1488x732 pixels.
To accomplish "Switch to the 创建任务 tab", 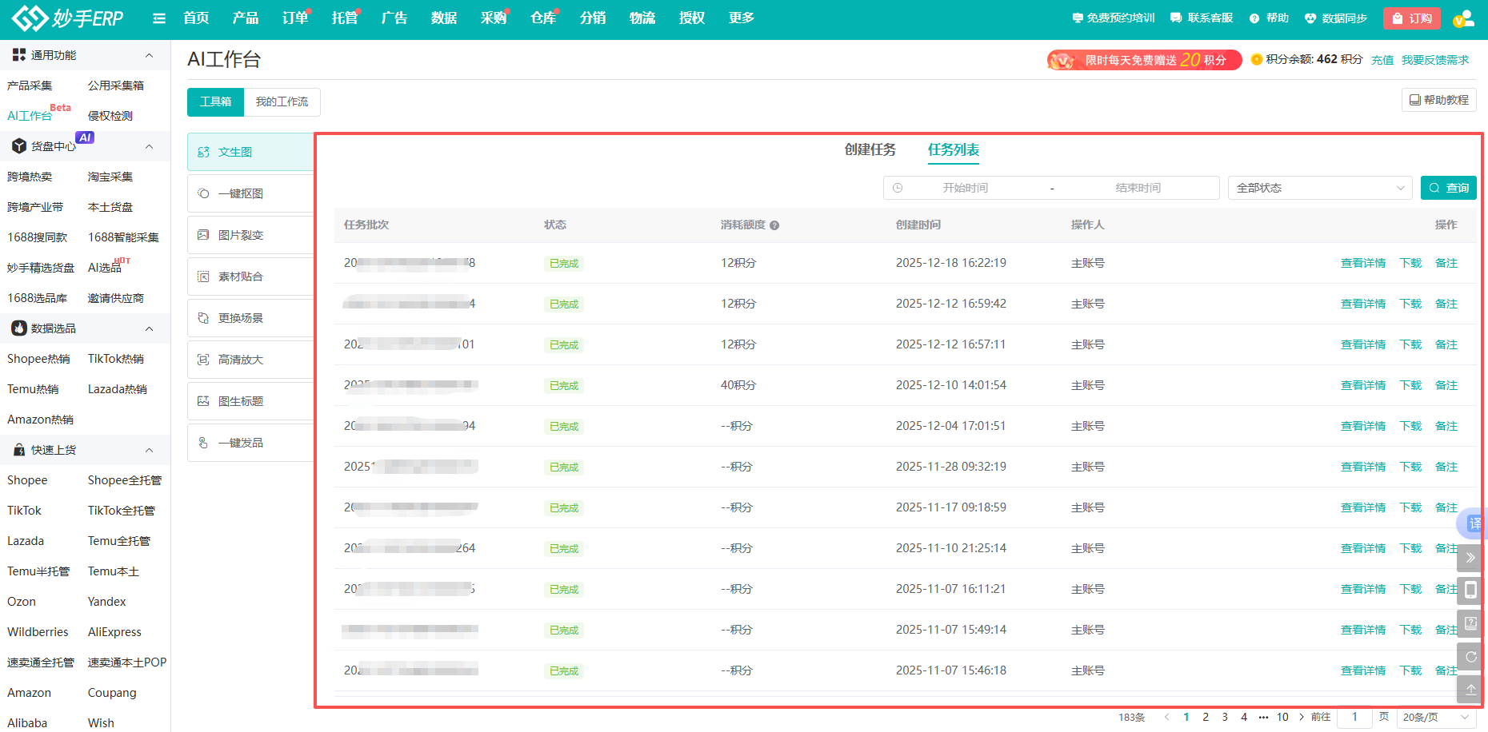I will tap(870, 149).
